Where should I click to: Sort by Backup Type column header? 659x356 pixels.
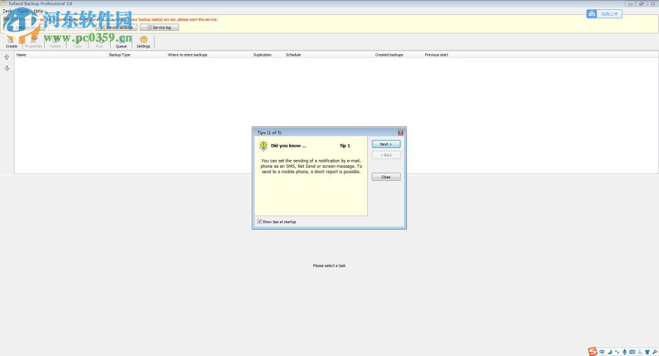click(136, 55)
